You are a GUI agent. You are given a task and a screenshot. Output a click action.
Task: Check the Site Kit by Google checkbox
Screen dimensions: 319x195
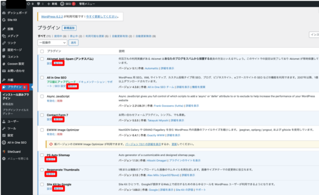[x=42, y=184]
